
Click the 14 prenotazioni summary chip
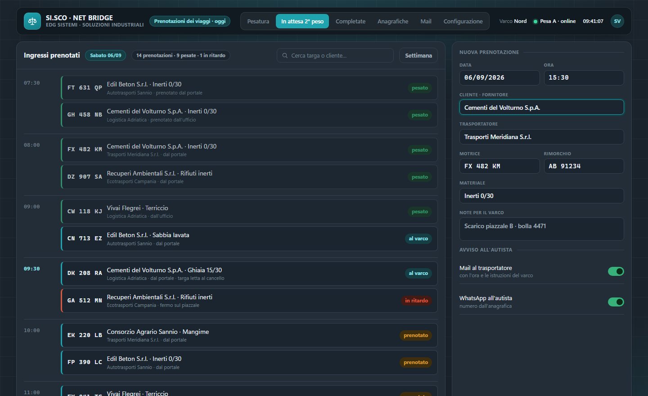tap(181, 55)
